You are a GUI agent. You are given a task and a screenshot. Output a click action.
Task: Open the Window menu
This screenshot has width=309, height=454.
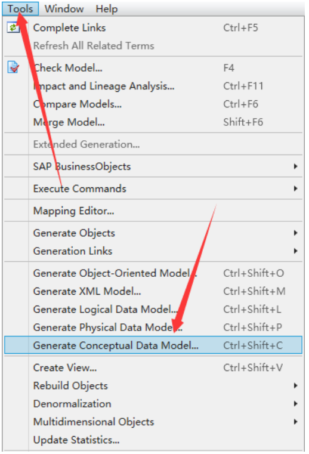pos(64,9)
